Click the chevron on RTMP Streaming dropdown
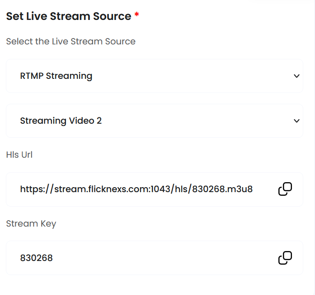Screen dimensions: 315x295 click(296, 76)
